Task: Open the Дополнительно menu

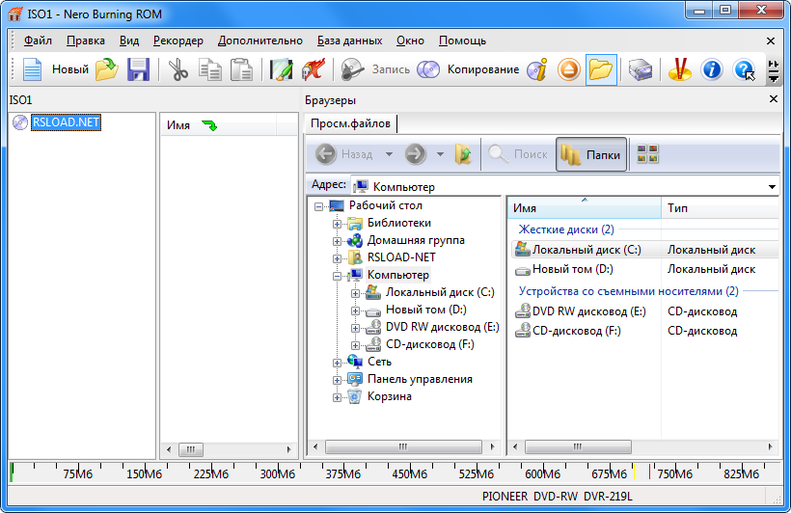Action: tap(259, 40)
